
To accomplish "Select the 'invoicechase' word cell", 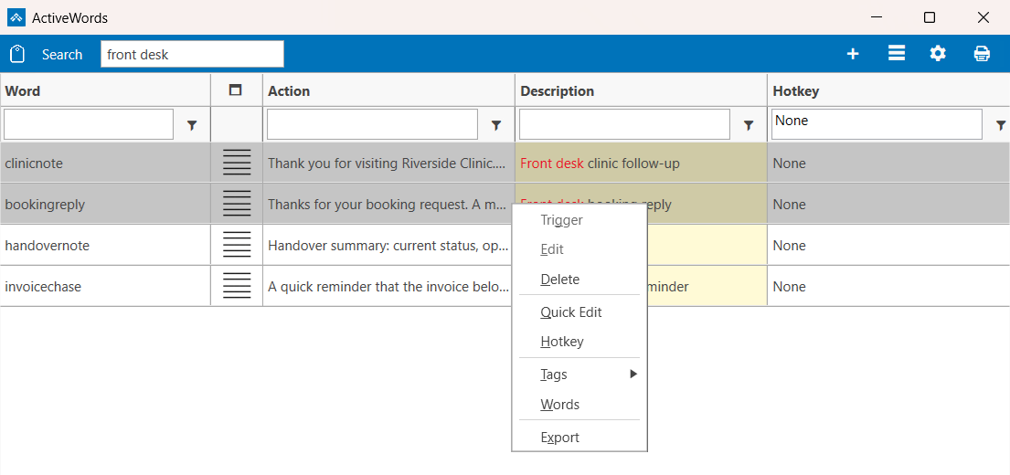I will point(105,287).
